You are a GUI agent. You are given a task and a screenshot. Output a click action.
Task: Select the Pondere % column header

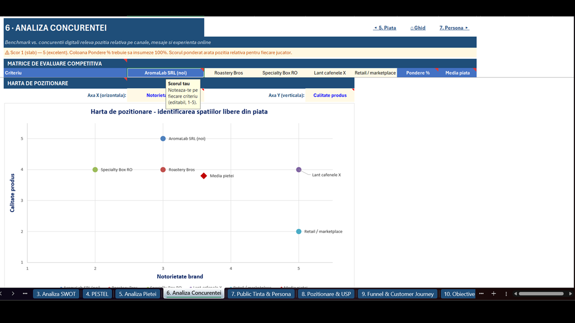418,73
